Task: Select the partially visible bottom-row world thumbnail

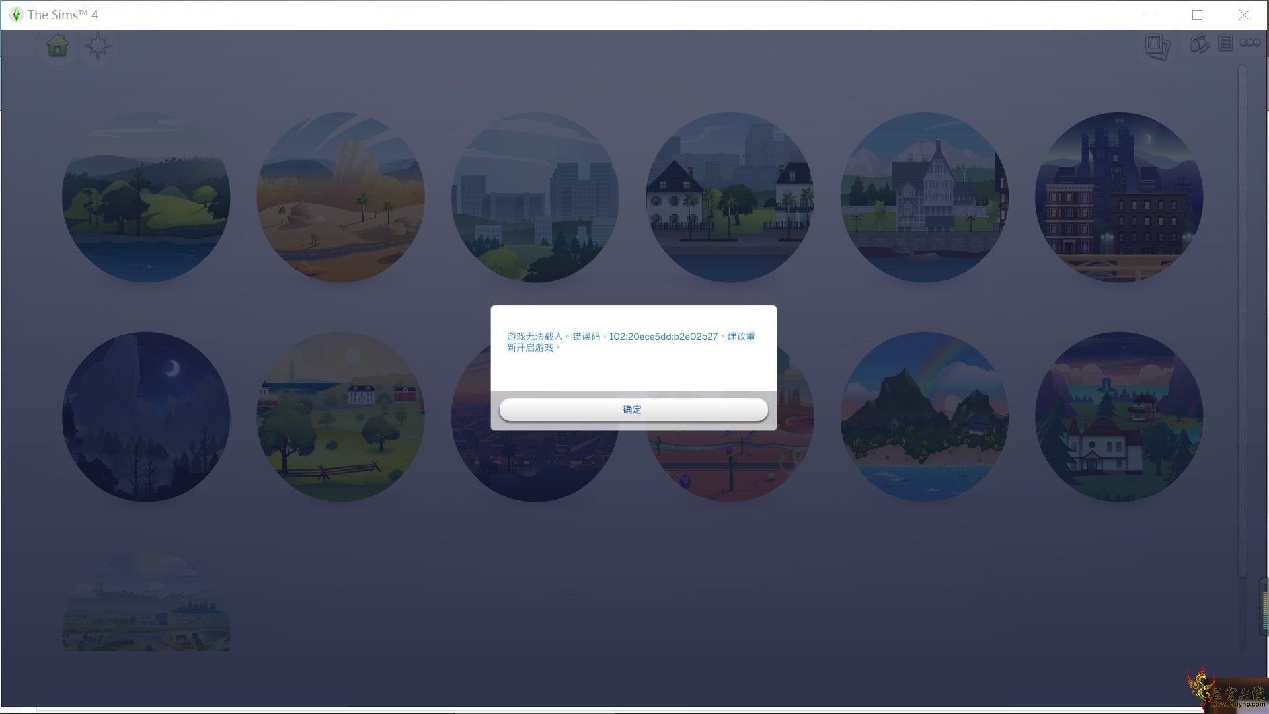Action: click(146, 602)
